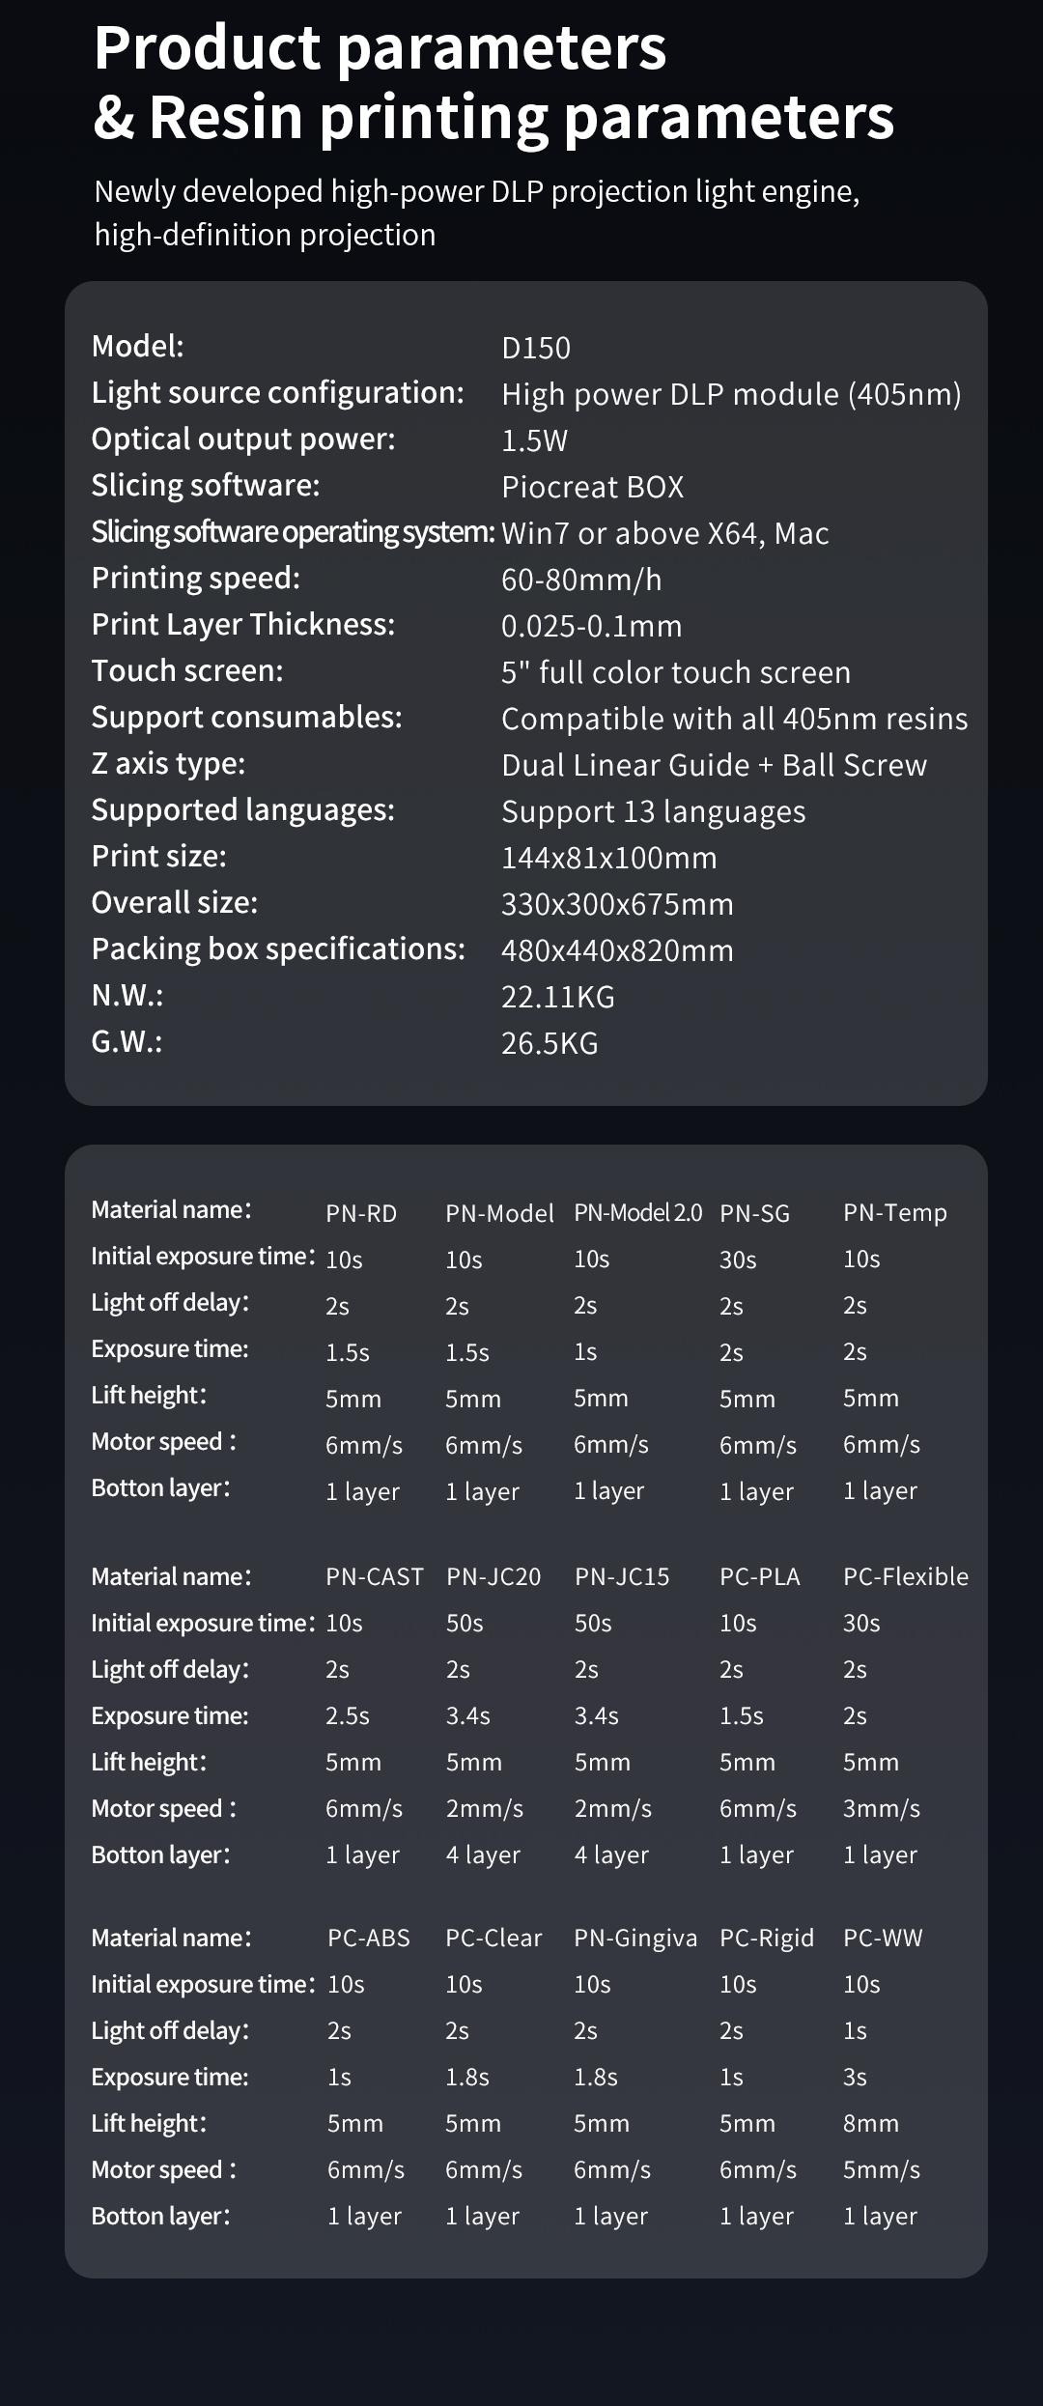The width and height of the screenshot is (1043, 2406).
Task: Select the PN-Gingiva material name
Action: pyautogui.click(x=635, y=1938)
